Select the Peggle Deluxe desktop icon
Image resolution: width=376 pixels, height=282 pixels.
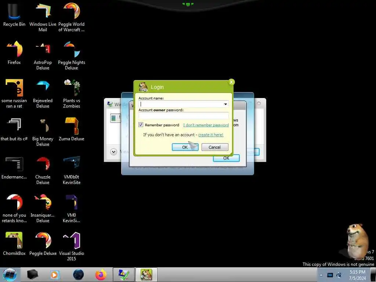pyautogui.click(x=43, y=244)
